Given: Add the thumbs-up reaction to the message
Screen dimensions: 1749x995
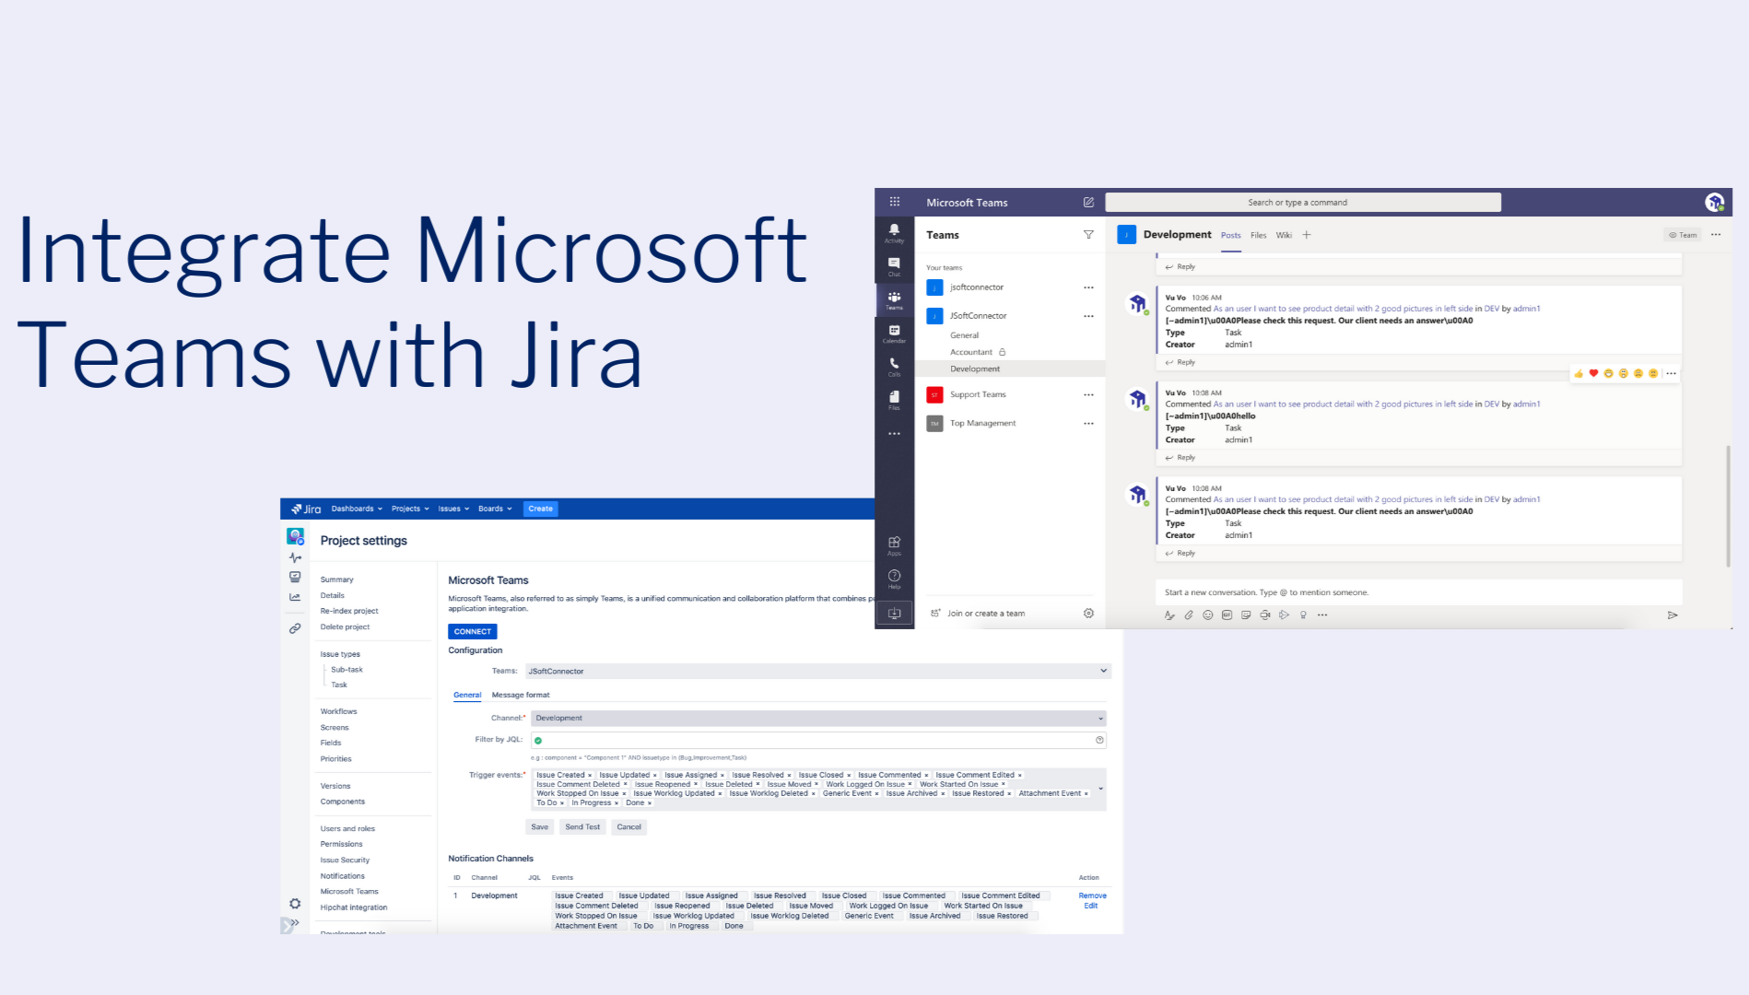Looking at the screenshot, I should 1579,373.
